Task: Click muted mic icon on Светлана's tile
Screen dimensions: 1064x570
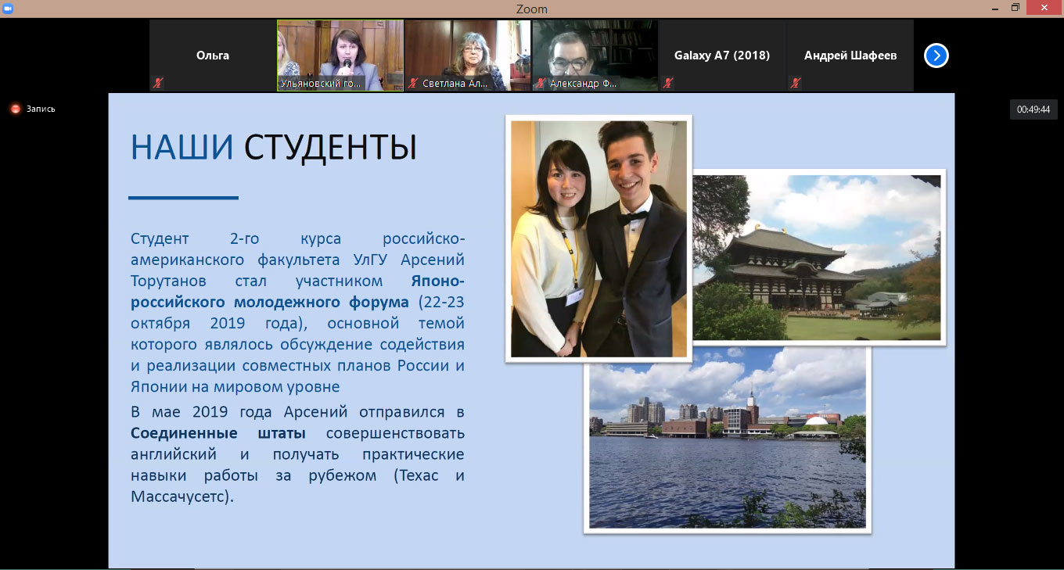Action: [x=412, y=82]
